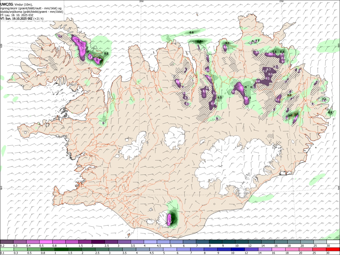Pick the pale green 0.1 rain-scale swatch
Image resolution: width=340 pixels, height=255 pixels.
click(7, 249)
